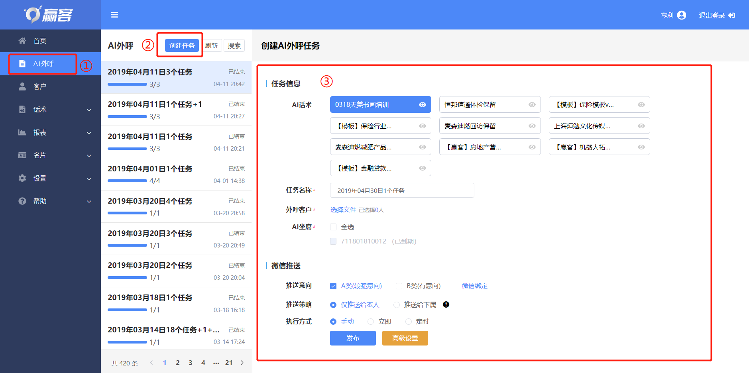Check the 全选 AI坐席 checkbox
The image size is (749, 373).
[x=333, y=227]
